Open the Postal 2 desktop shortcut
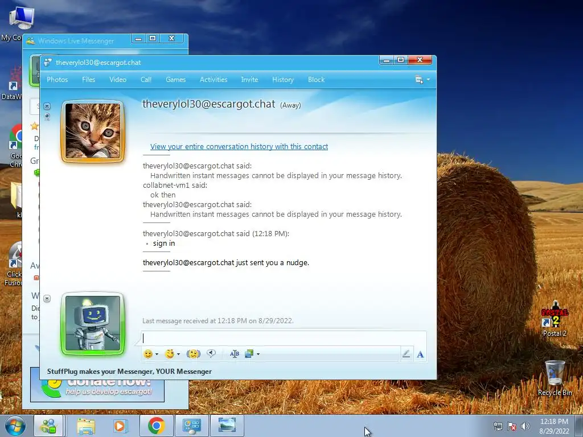583x437 pixels. click(x=555, y=319)
